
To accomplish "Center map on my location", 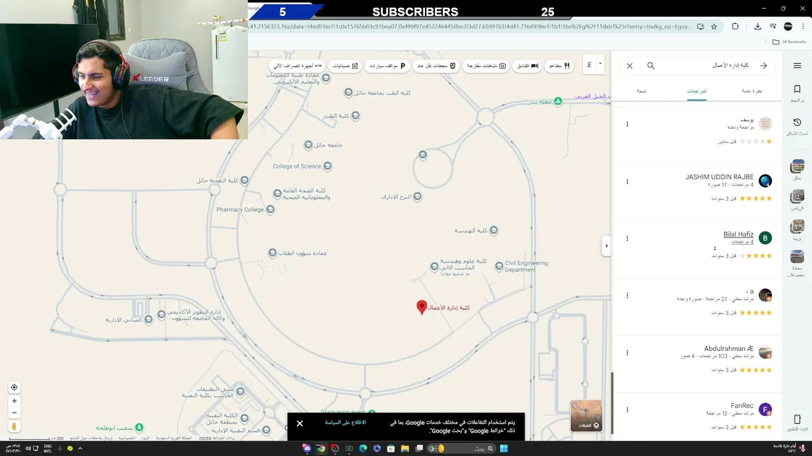I will [x=14, y=388].
